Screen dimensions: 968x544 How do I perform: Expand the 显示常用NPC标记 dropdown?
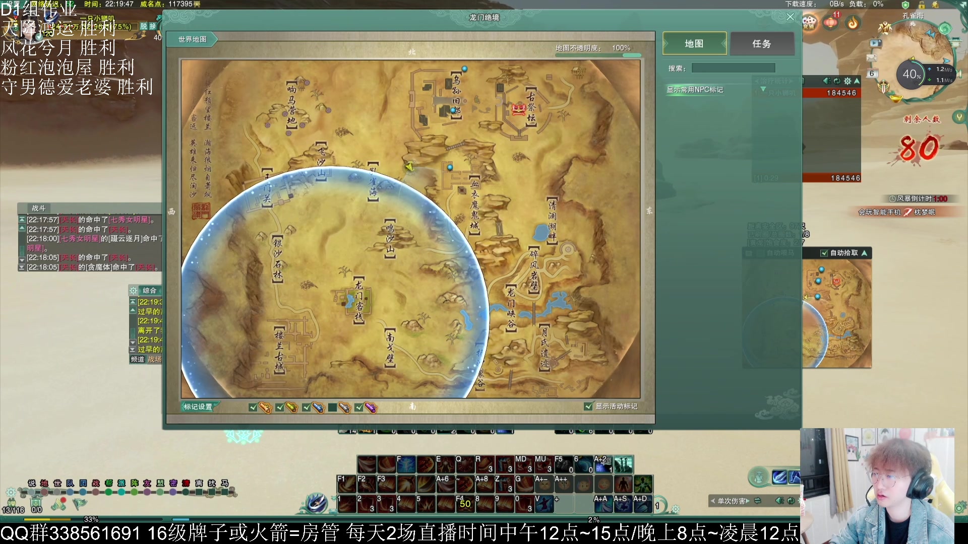763,90
